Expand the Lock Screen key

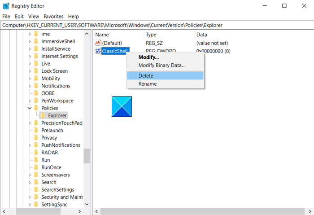[x=30, y=71]
